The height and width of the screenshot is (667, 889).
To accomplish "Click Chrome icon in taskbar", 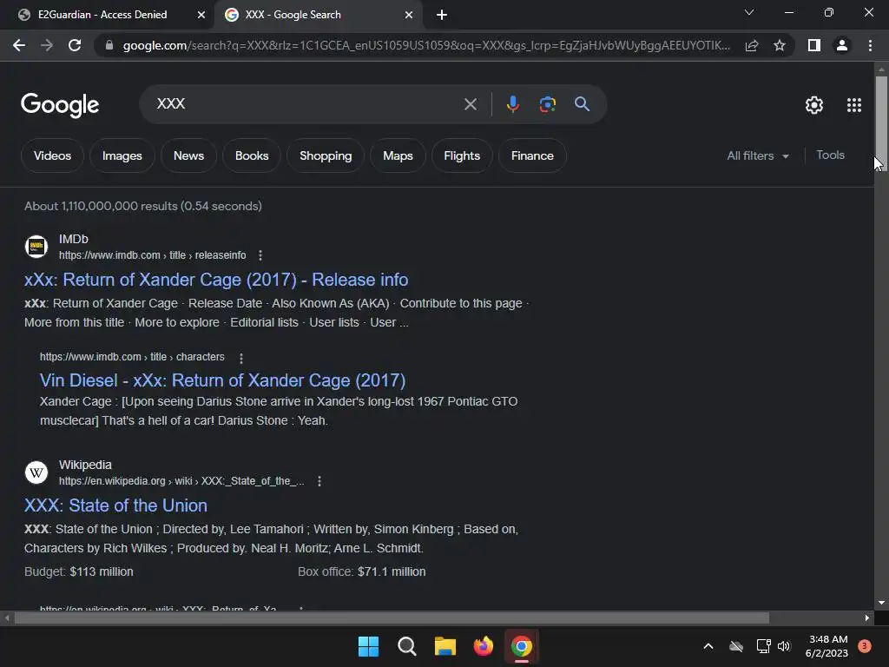I will pos(522,646).
